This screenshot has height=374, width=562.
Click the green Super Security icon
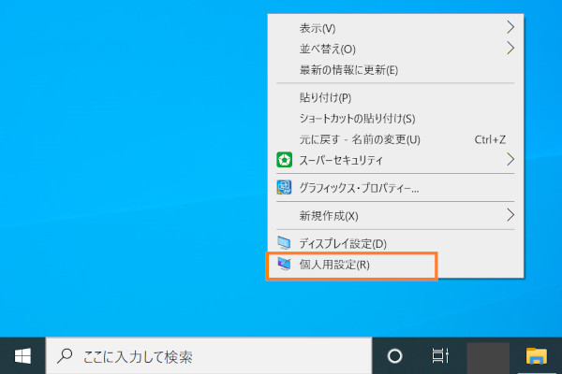point(284,160)
